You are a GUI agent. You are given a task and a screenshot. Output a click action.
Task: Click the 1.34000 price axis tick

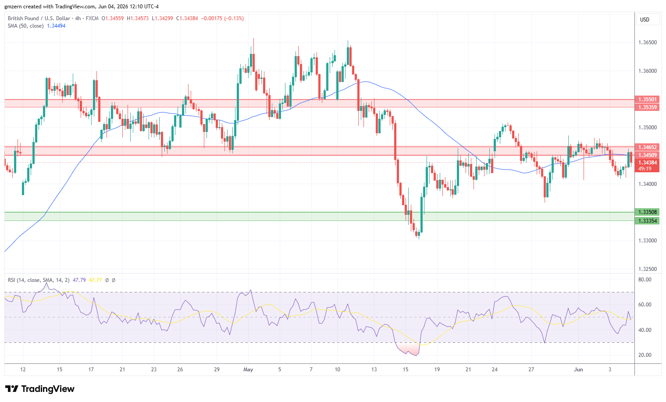point(648,184)
